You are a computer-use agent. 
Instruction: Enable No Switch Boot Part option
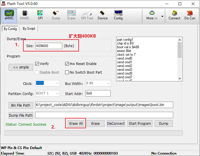pos(67,73)
